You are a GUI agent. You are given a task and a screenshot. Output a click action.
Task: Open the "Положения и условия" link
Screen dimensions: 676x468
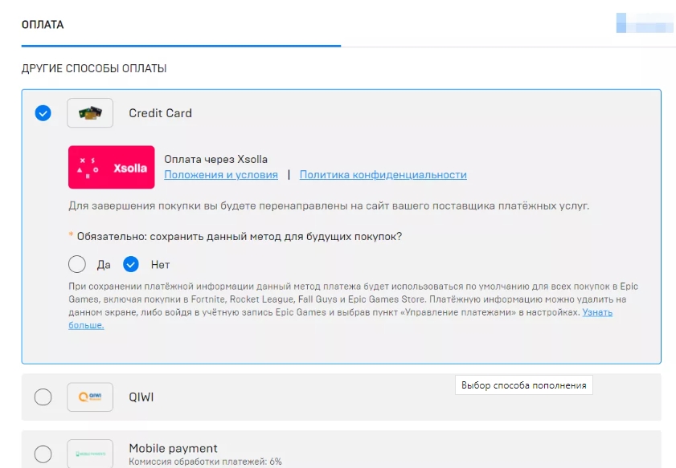click(x=221, y=175)
